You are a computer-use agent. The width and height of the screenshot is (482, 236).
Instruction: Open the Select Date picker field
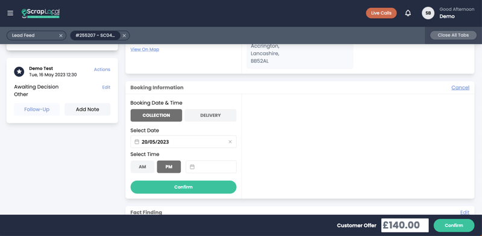[184, 142]
